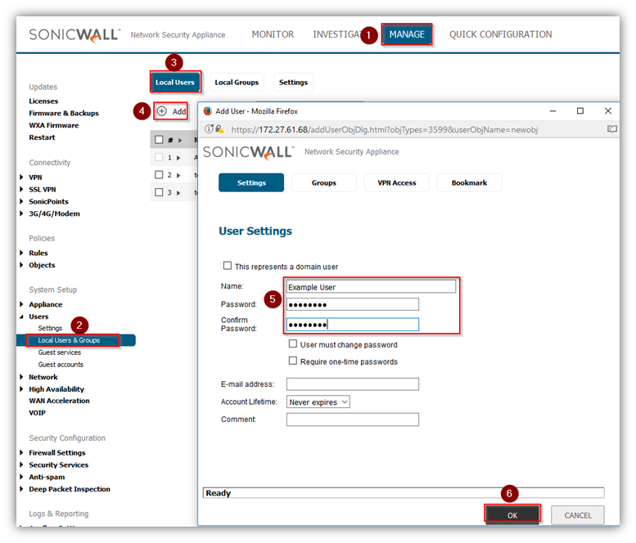636x543 pixels.
Task: Open Firmware & Backups page
Action: [64, 113]
